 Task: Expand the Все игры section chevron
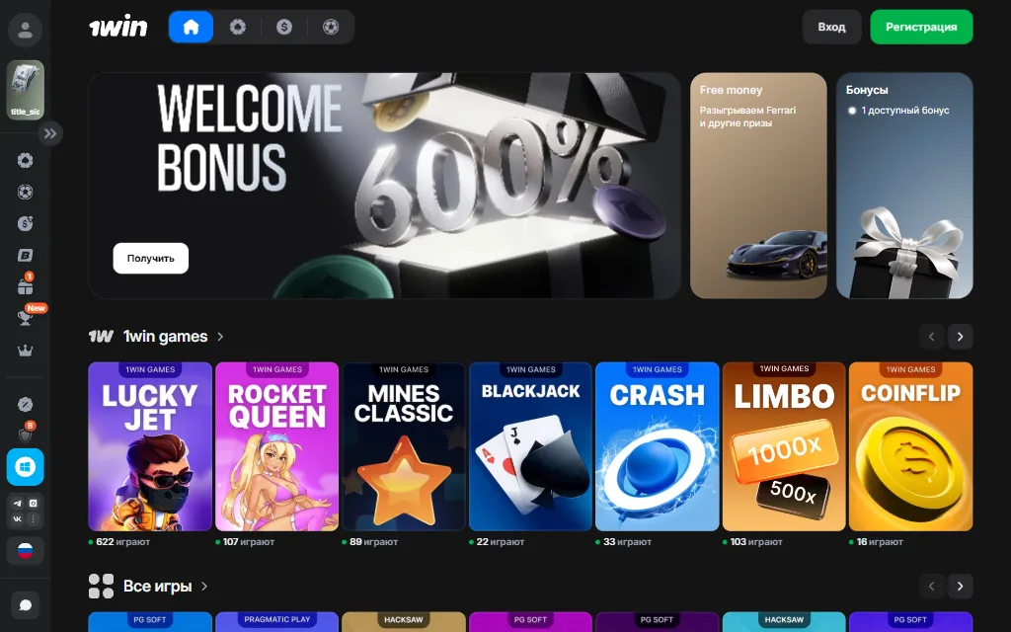(x=204, y=587)
